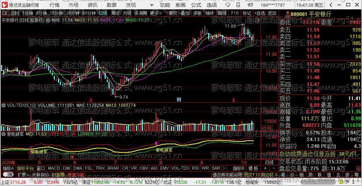Select the 值 tab in the right panel
This screenshot has height=186, width=362.
click(x=329, y=174)
